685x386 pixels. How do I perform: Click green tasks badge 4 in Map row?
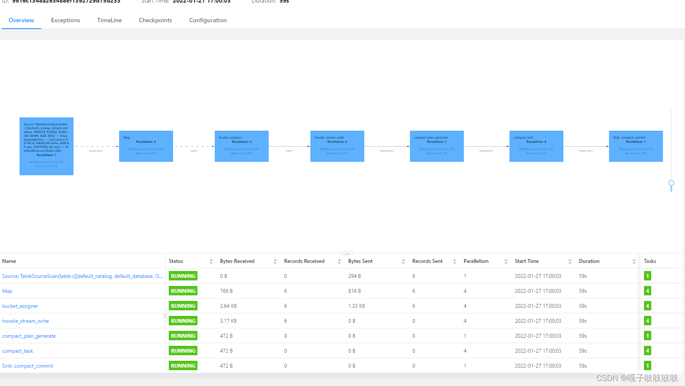tap(647, 291)
